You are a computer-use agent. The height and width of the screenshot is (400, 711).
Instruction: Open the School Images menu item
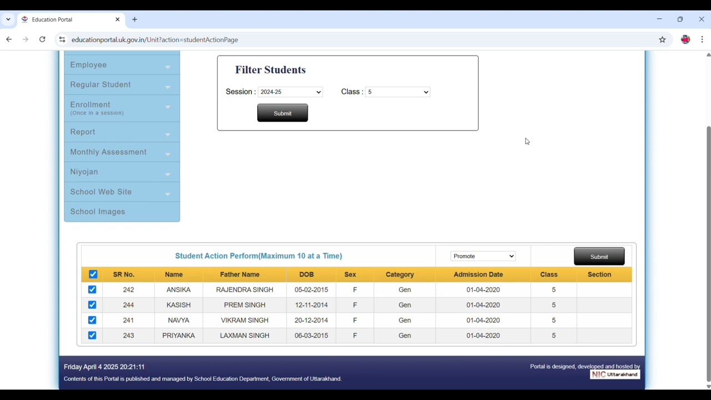click(122, 212)
